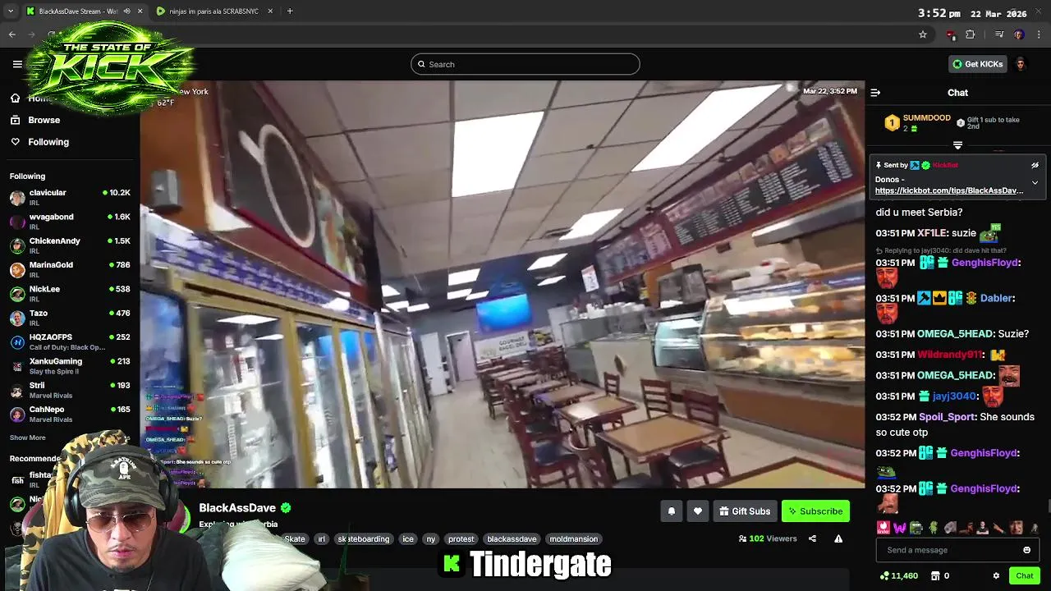Open the tab search dropdown arrow
The height and width of the screenshot is (591, 1051).
point(11,11)
